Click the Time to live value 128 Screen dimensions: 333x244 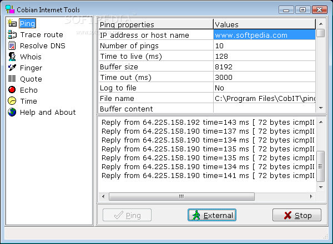pos(264,56)
